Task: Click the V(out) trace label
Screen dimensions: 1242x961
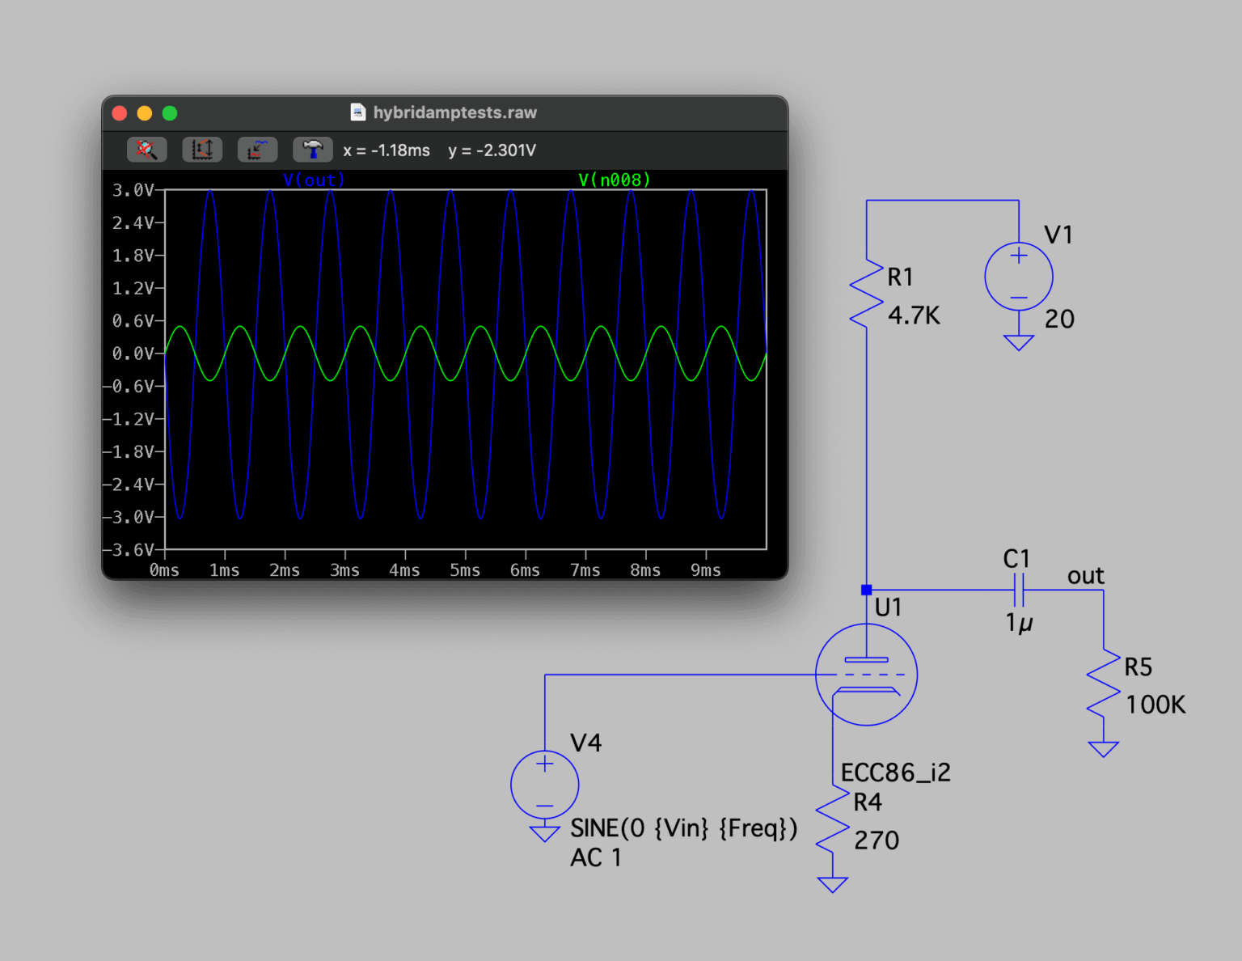Action: pos(314,180)
